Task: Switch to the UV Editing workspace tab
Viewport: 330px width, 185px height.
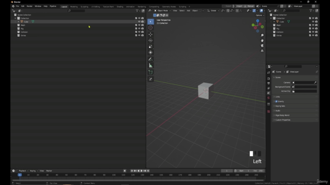Action: click(x=95, y=7)
